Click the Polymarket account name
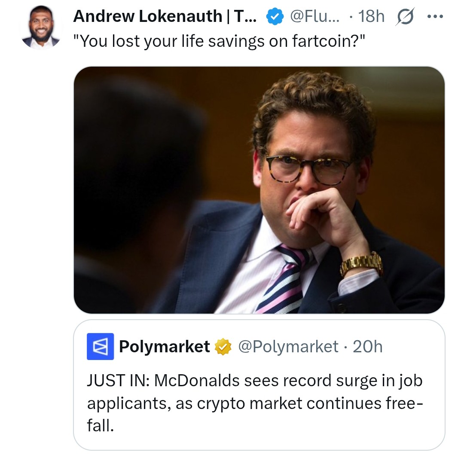This screenshot has width=464, height=461. [x=165, y=346]
